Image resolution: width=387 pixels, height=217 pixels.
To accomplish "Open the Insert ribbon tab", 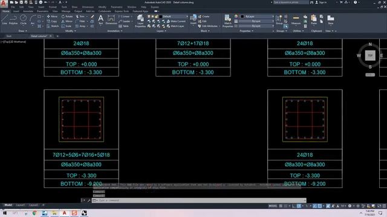I will [16, 11].
